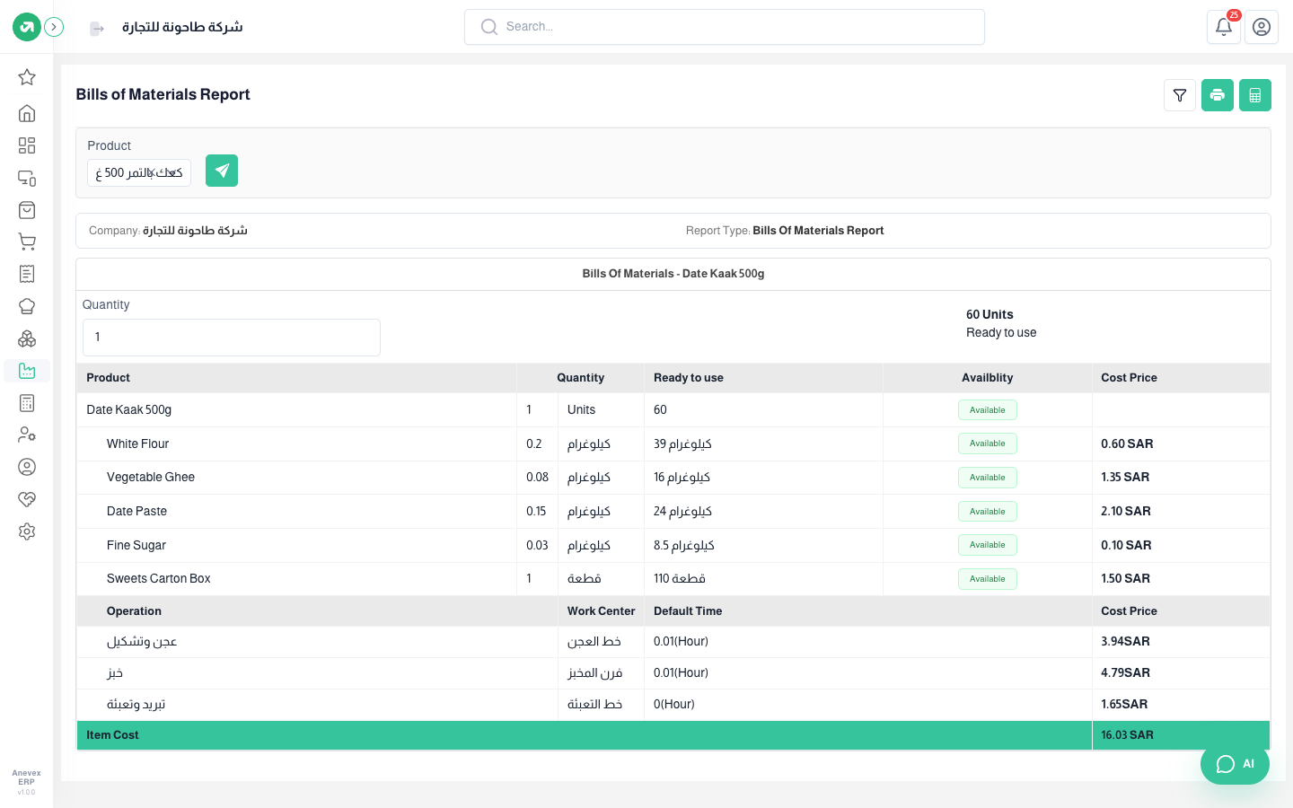
Task: Click the Anevex logo at top left
Action: [26, 27]
